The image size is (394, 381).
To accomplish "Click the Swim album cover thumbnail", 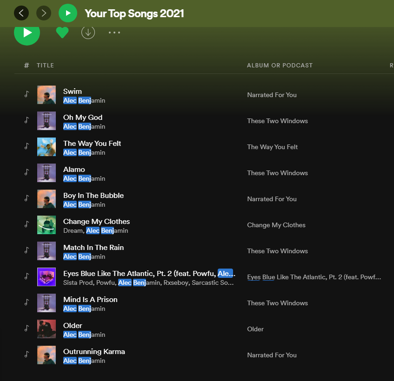I will [47, 95].
